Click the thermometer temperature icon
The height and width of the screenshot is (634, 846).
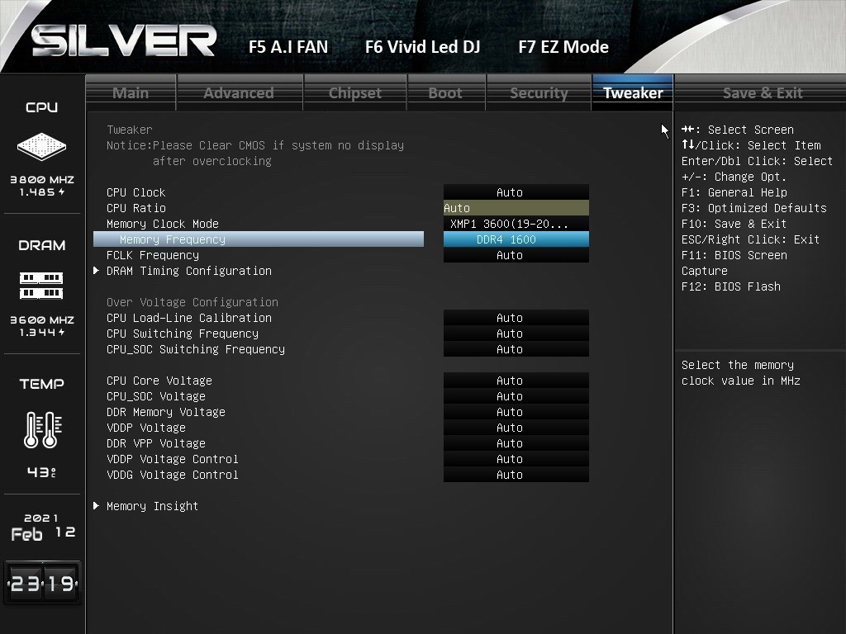pos(43,429)
